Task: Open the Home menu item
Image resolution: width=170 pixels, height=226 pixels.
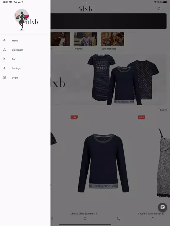Action: [x=25, y=41]
